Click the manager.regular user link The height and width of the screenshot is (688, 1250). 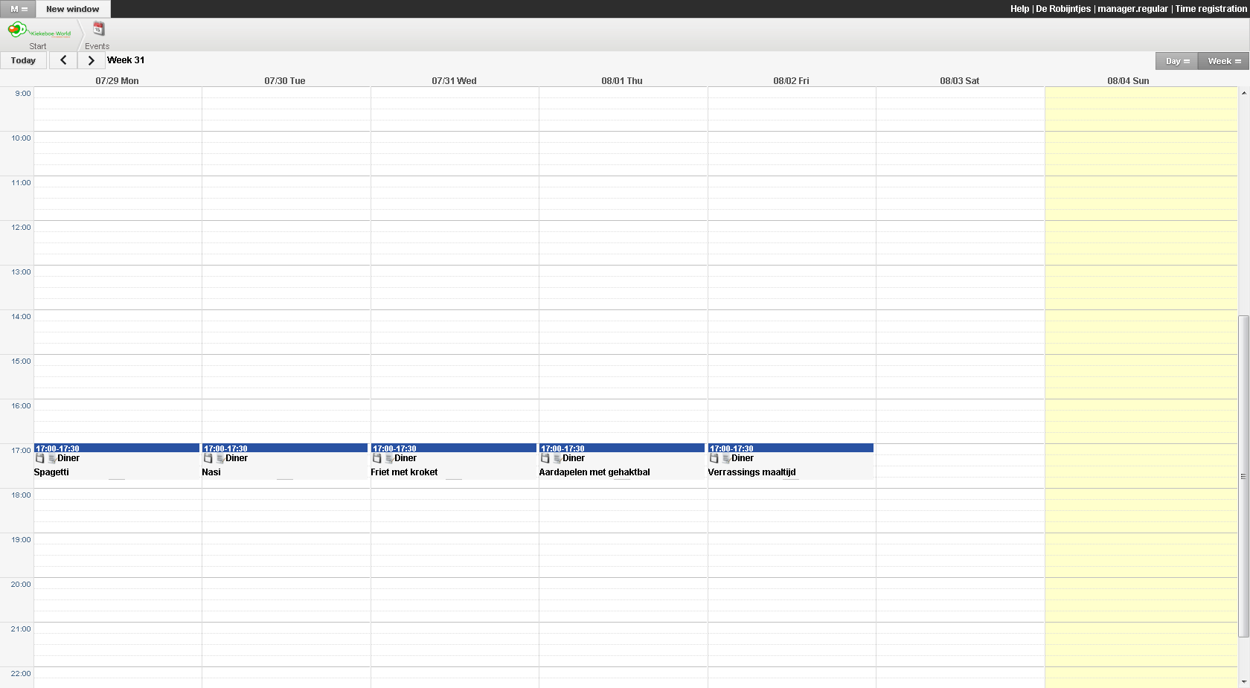pos(1132,9)
